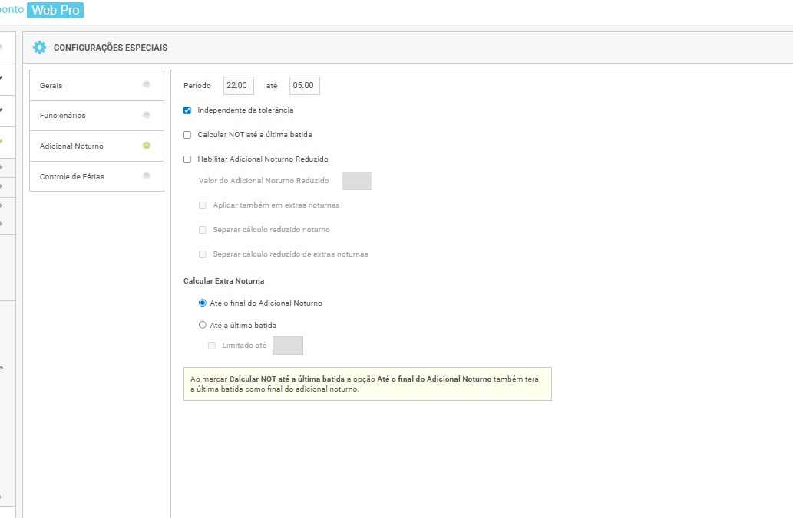Image resolution: width=793 pixels, height=518 pixels.
Task: Tick the Limitado até checkbox
Action: point(212,346)
